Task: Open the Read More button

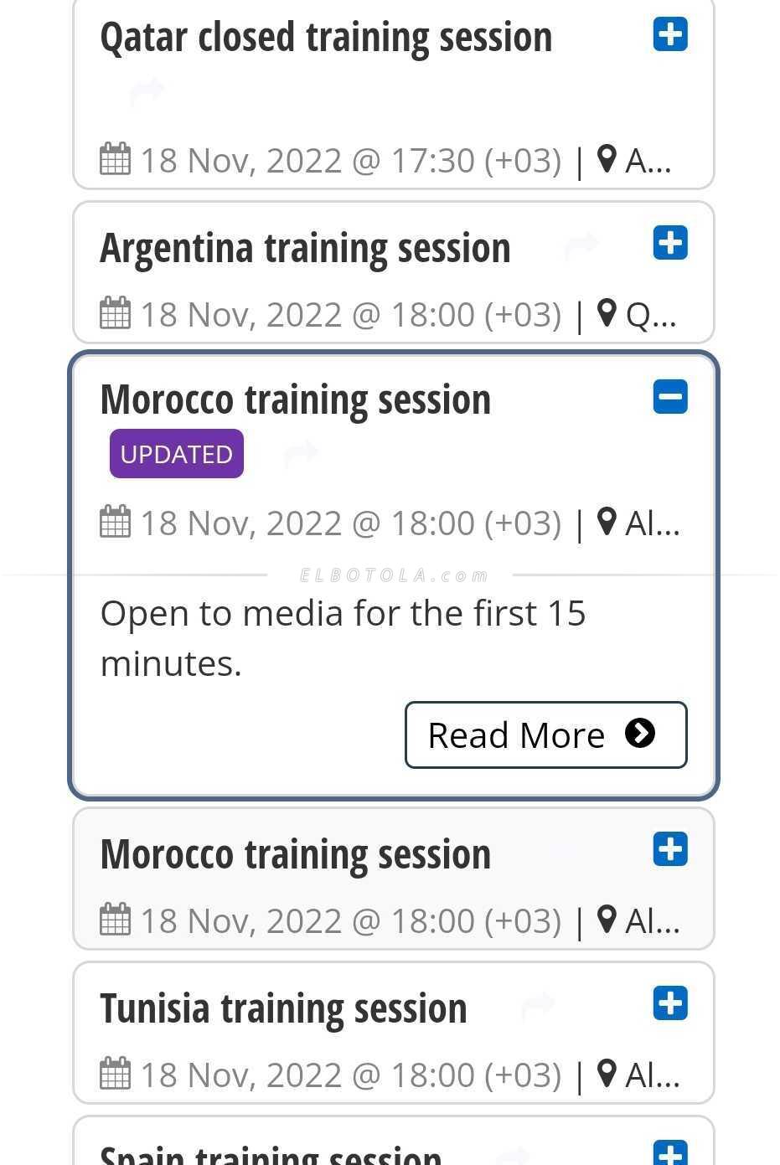Action: click(x=545, y=735)
